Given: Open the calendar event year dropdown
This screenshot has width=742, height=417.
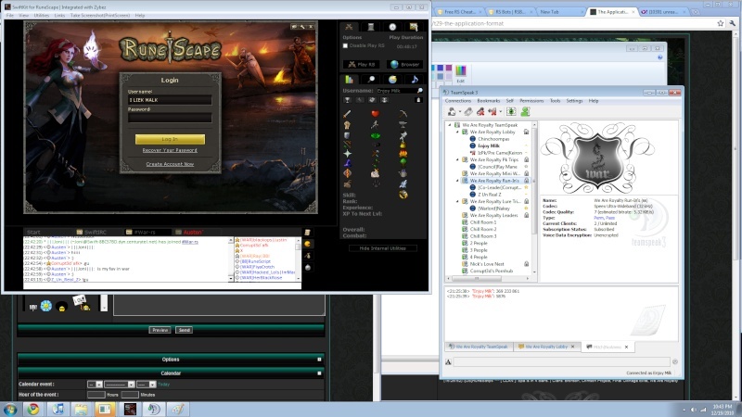Looking at the screenshot, I should [147, 385].
